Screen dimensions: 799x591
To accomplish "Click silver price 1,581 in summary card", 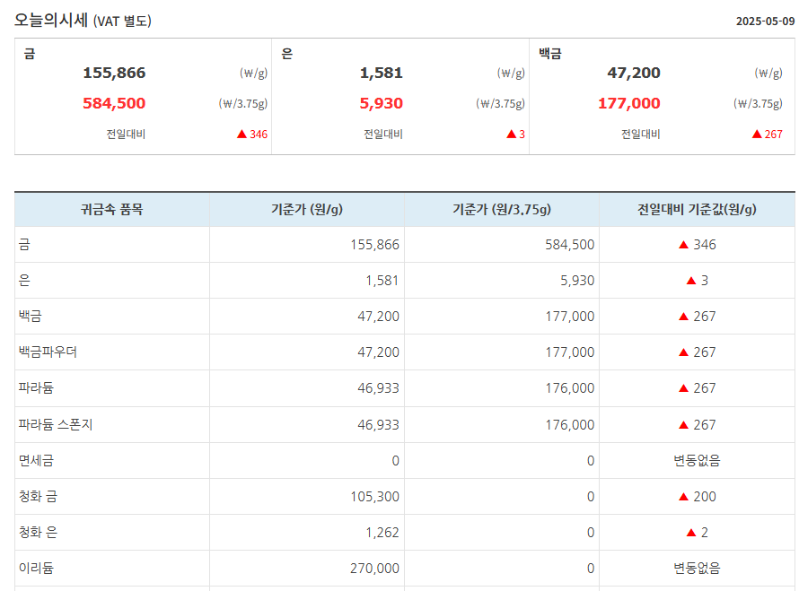I will (x=382, y=73).
